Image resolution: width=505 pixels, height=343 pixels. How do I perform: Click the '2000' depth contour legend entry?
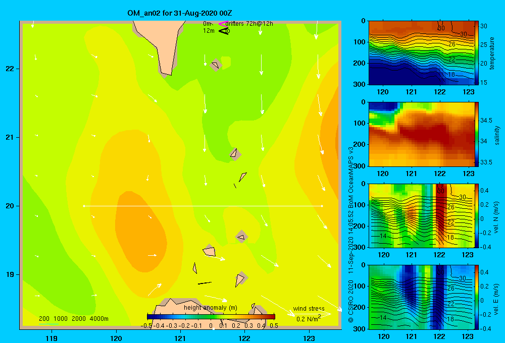79,319
